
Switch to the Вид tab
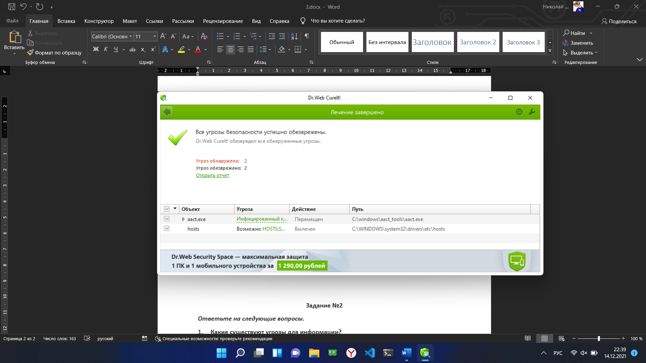tap(256, 21)
